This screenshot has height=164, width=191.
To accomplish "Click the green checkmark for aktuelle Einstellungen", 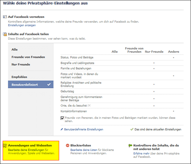I will pos(132,129).
